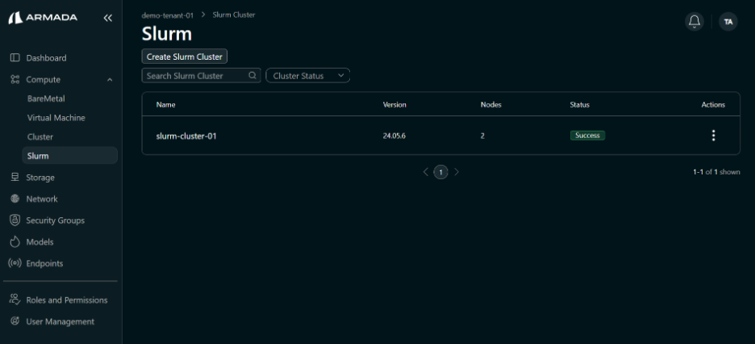Click the Version column header
Viewport: 755px width, 344px height.
[394, 104]
